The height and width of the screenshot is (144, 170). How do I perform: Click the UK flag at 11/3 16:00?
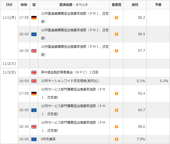34,81
